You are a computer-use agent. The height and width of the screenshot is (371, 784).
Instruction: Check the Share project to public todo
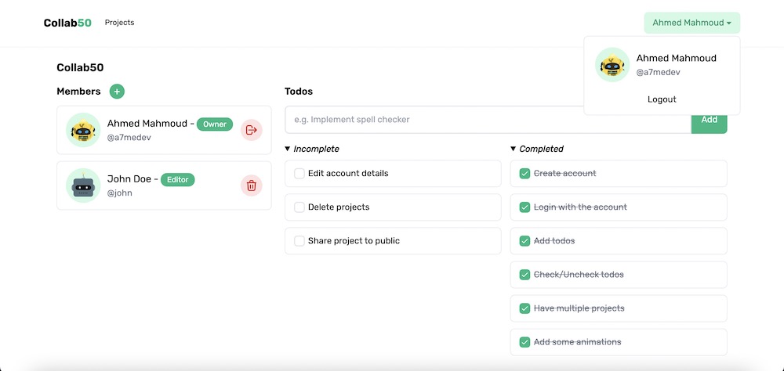299,240
